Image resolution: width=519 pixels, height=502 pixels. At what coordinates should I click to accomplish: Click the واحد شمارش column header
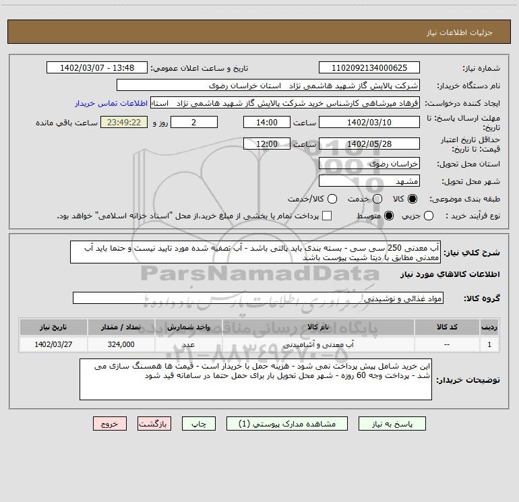(188, 327)
